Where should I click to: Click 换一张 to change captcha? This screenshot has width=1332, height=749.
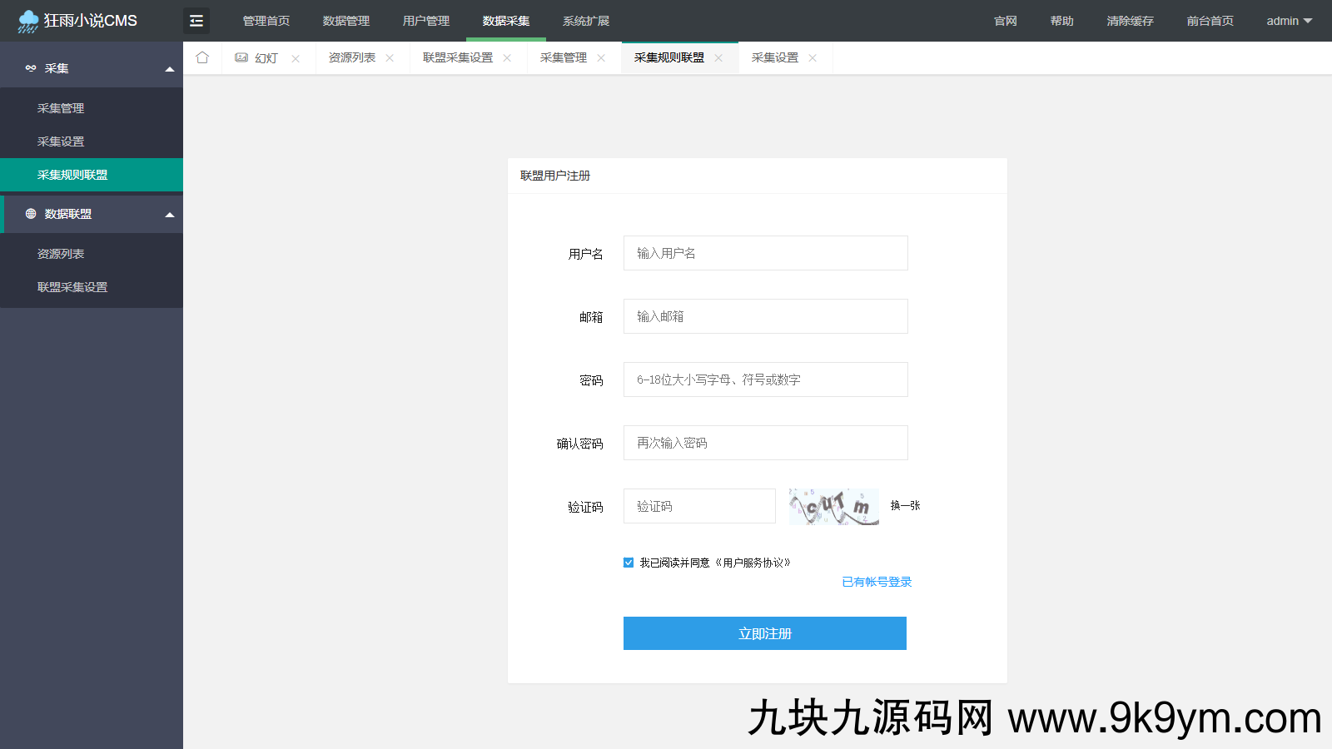coord(905,505)
